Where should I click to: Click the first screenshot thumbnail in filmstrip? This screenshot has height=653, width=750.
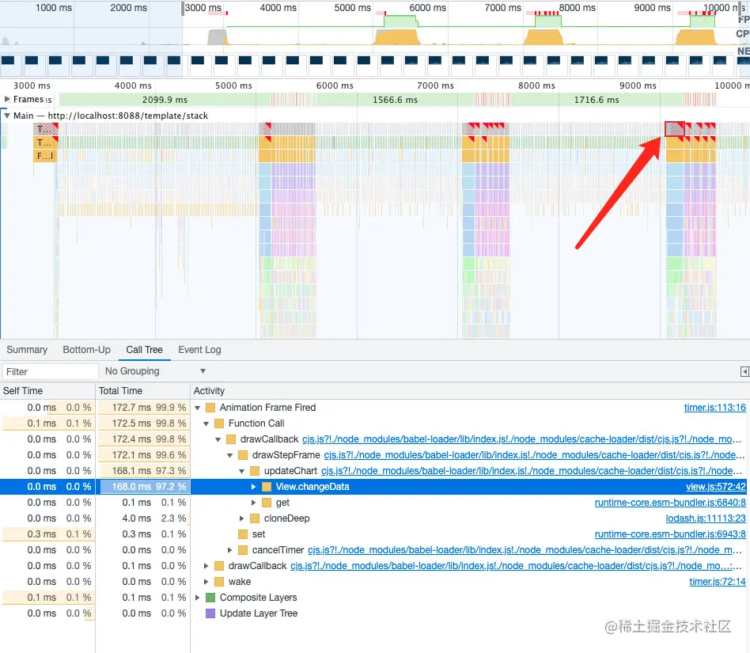pos(10,65)
